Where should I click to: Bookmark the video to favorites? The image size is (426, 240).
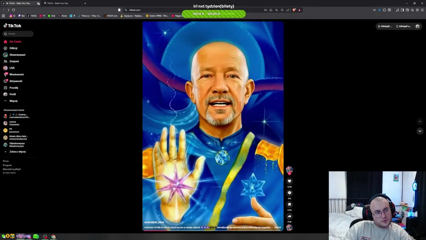[289, 204]
